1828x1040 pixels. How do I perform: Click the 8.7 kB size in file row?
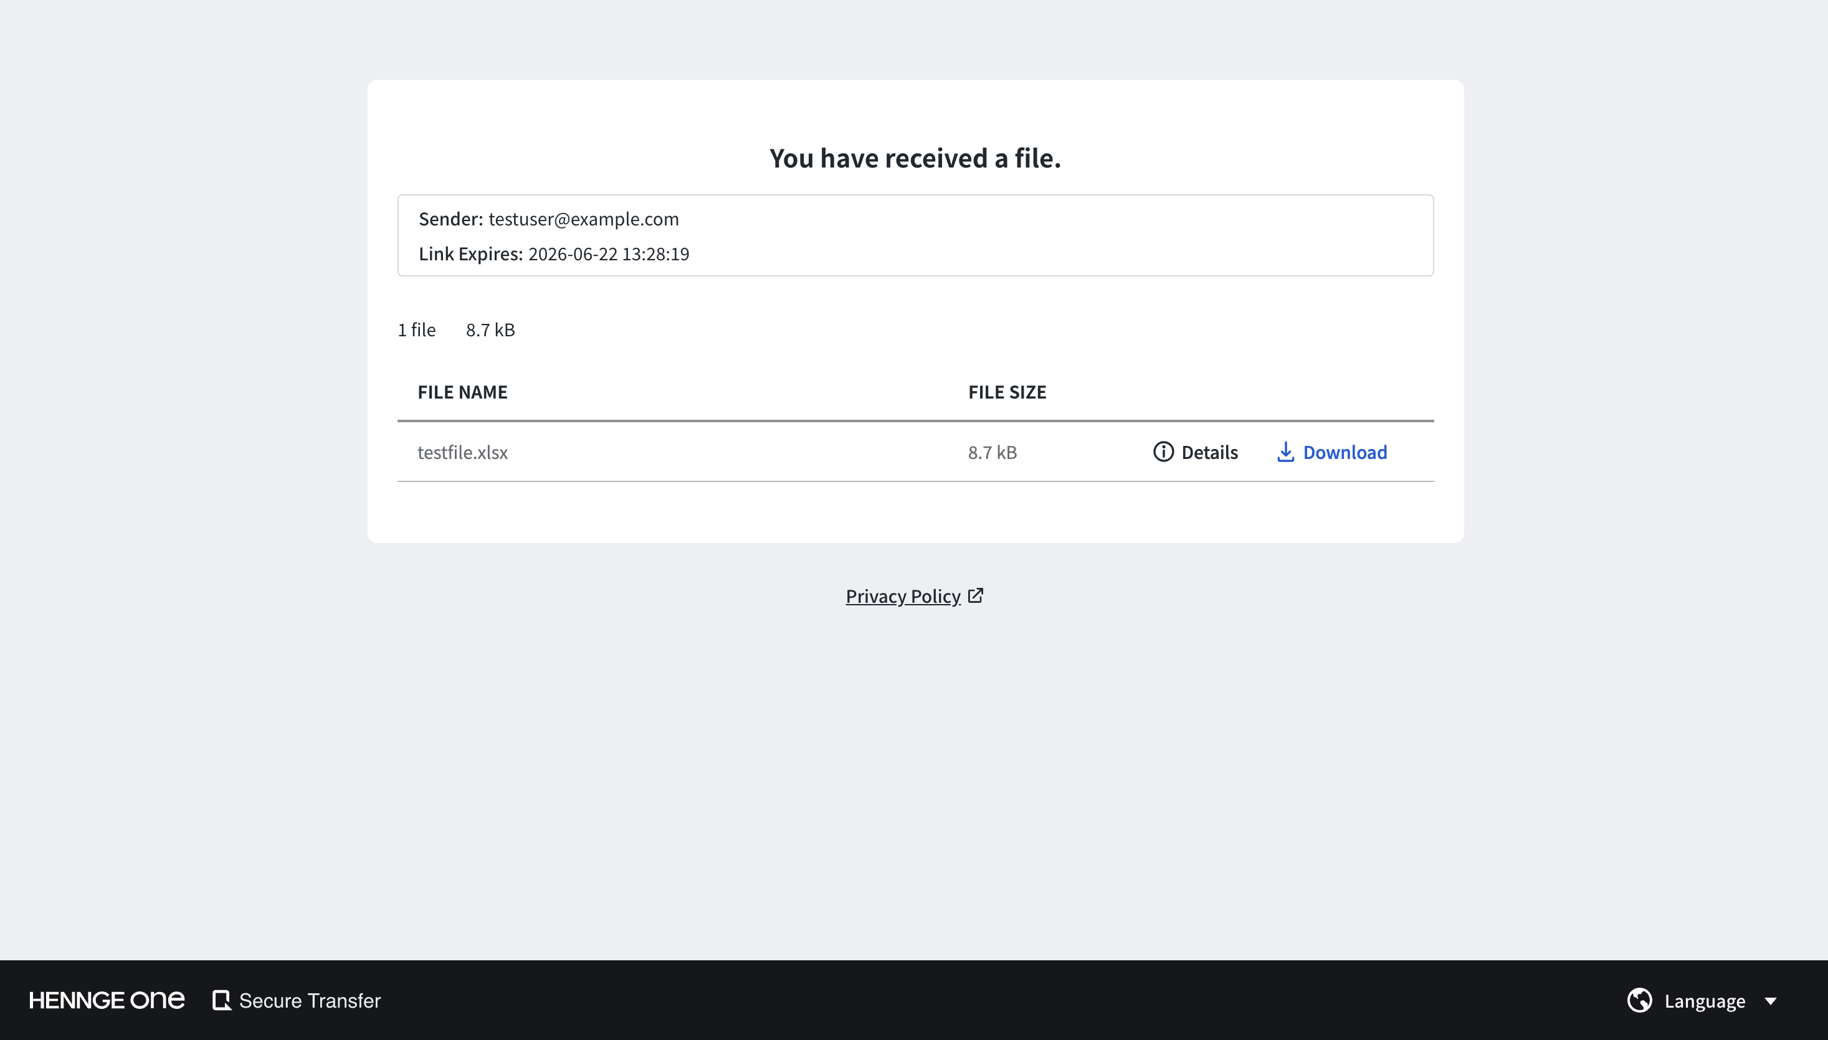click(x=992, y=452)
